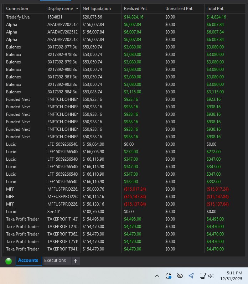Show hidden icons in the system tray
The height and width of the screenshot is (284, 248).
pos(157,276)
